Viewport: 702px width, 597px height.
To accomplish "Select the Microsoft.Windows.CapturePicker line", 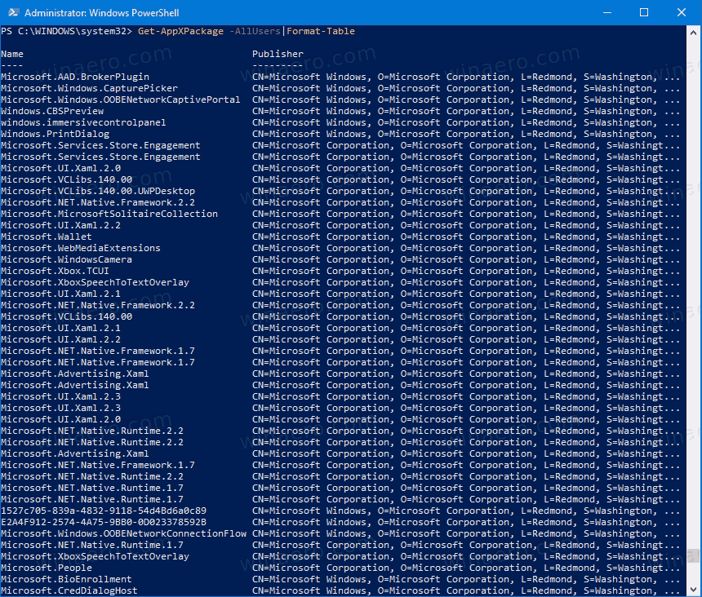I will tap(86, 87).
